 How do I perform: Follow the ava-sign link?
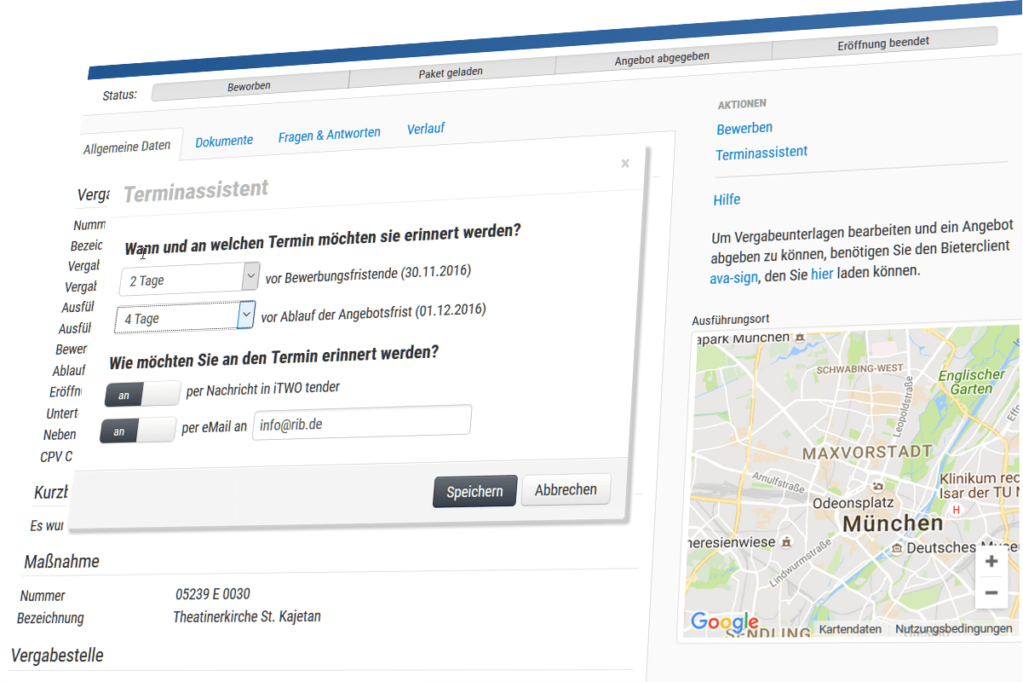[733, 277]
